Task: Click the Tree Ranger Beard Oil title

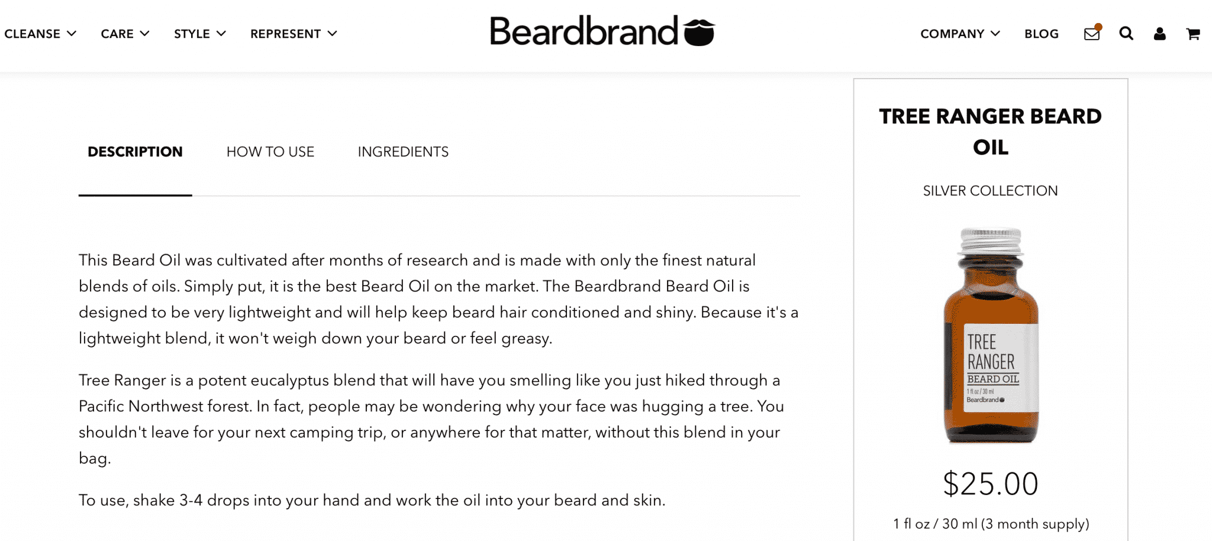Action: pos(991,131)
